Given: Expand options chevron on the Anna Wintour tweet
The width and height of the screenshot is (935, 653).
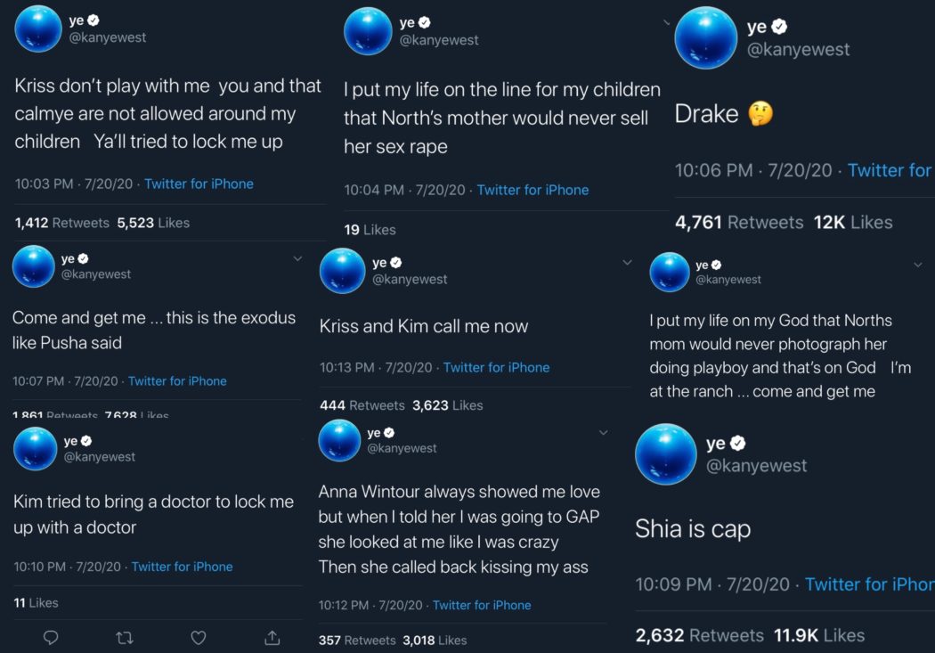Looking at the screenshot, I should tap(603, 433).
